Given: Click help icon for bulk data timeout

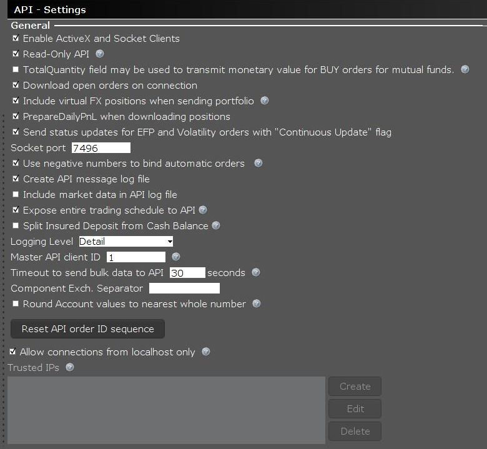Looking at the screenshot, I should pos(255,272).
